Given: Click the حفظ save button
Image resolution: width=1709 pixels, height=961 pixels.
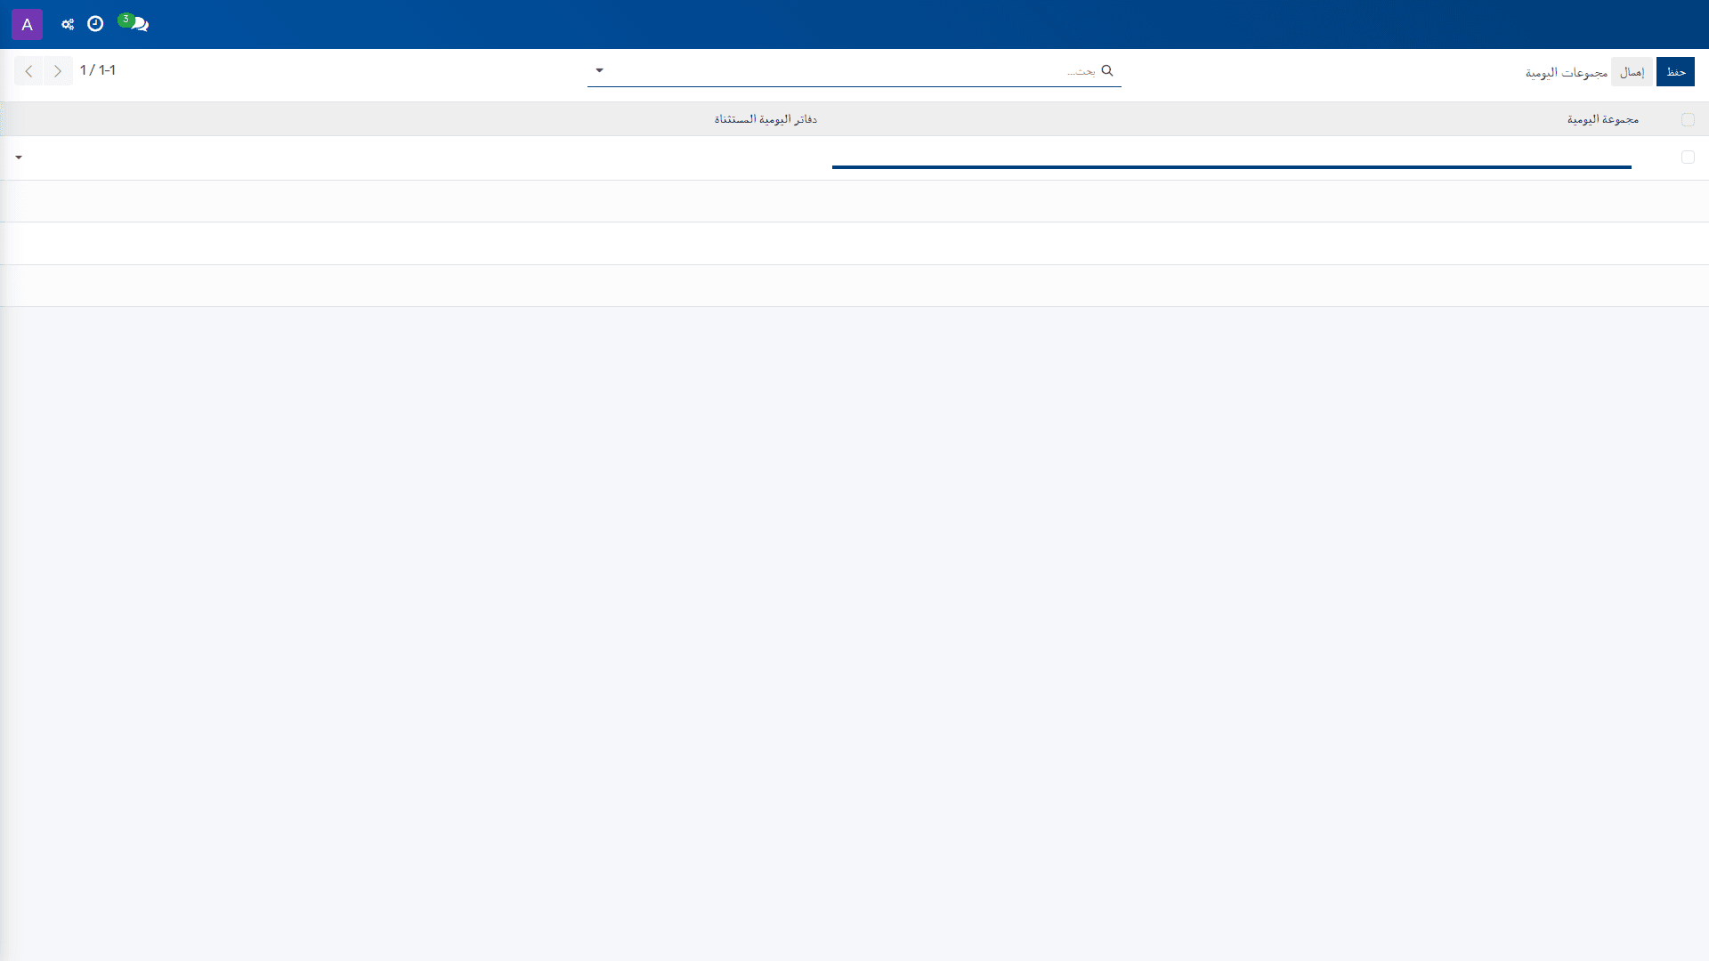Looking at the screenshot, I should [x=1675, y=71].
